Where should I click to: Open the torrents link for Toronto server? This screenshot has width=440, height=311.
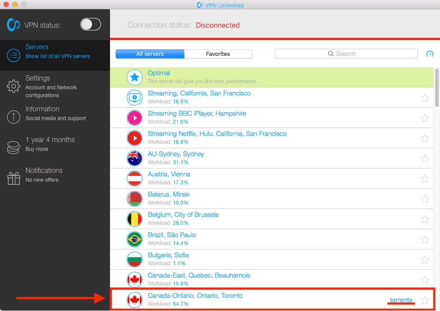(x=401, y=300)
